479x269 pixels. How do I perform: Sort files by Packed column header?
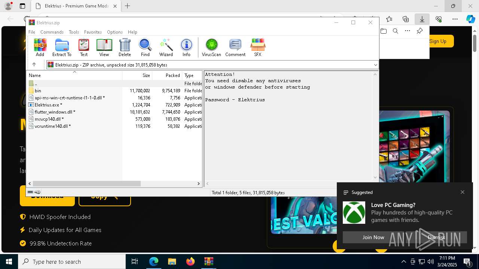167,75
